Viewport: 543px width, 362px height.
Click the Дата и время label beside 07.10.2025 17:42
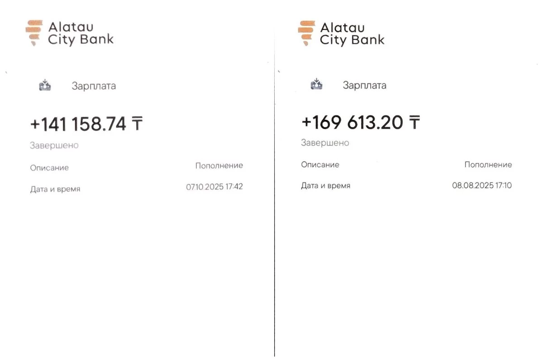click(x=55, y=189)
